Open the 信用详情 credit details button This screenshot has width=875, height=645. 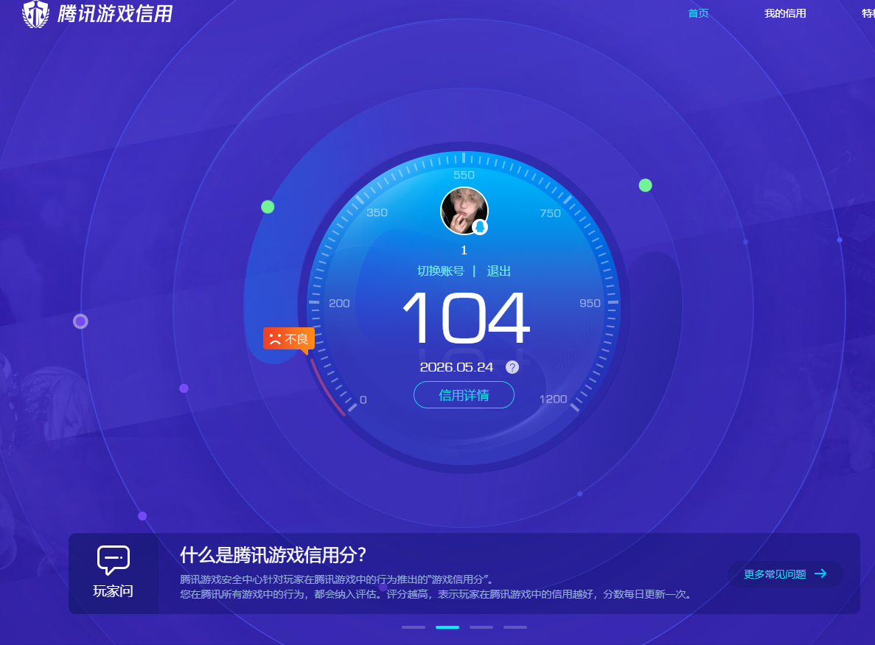click(464, 395)
